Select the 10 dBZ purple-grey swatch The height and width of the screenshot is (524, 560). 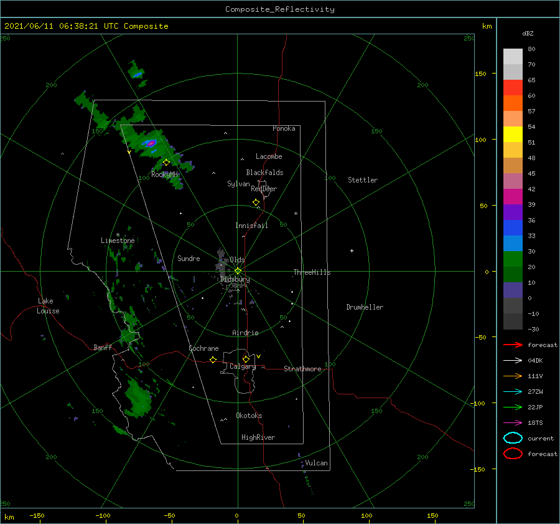point(513,290)
